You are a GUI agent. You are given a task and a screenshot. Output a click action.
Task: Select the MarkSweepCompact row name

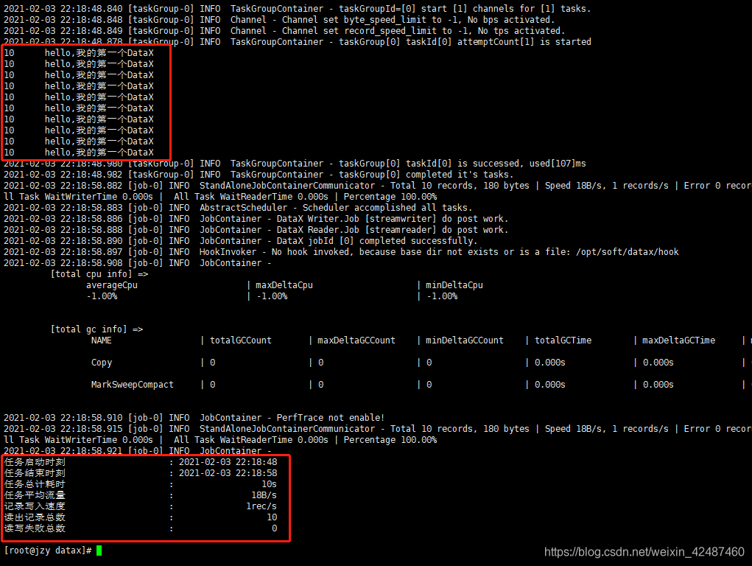click(x=133, y=385)
